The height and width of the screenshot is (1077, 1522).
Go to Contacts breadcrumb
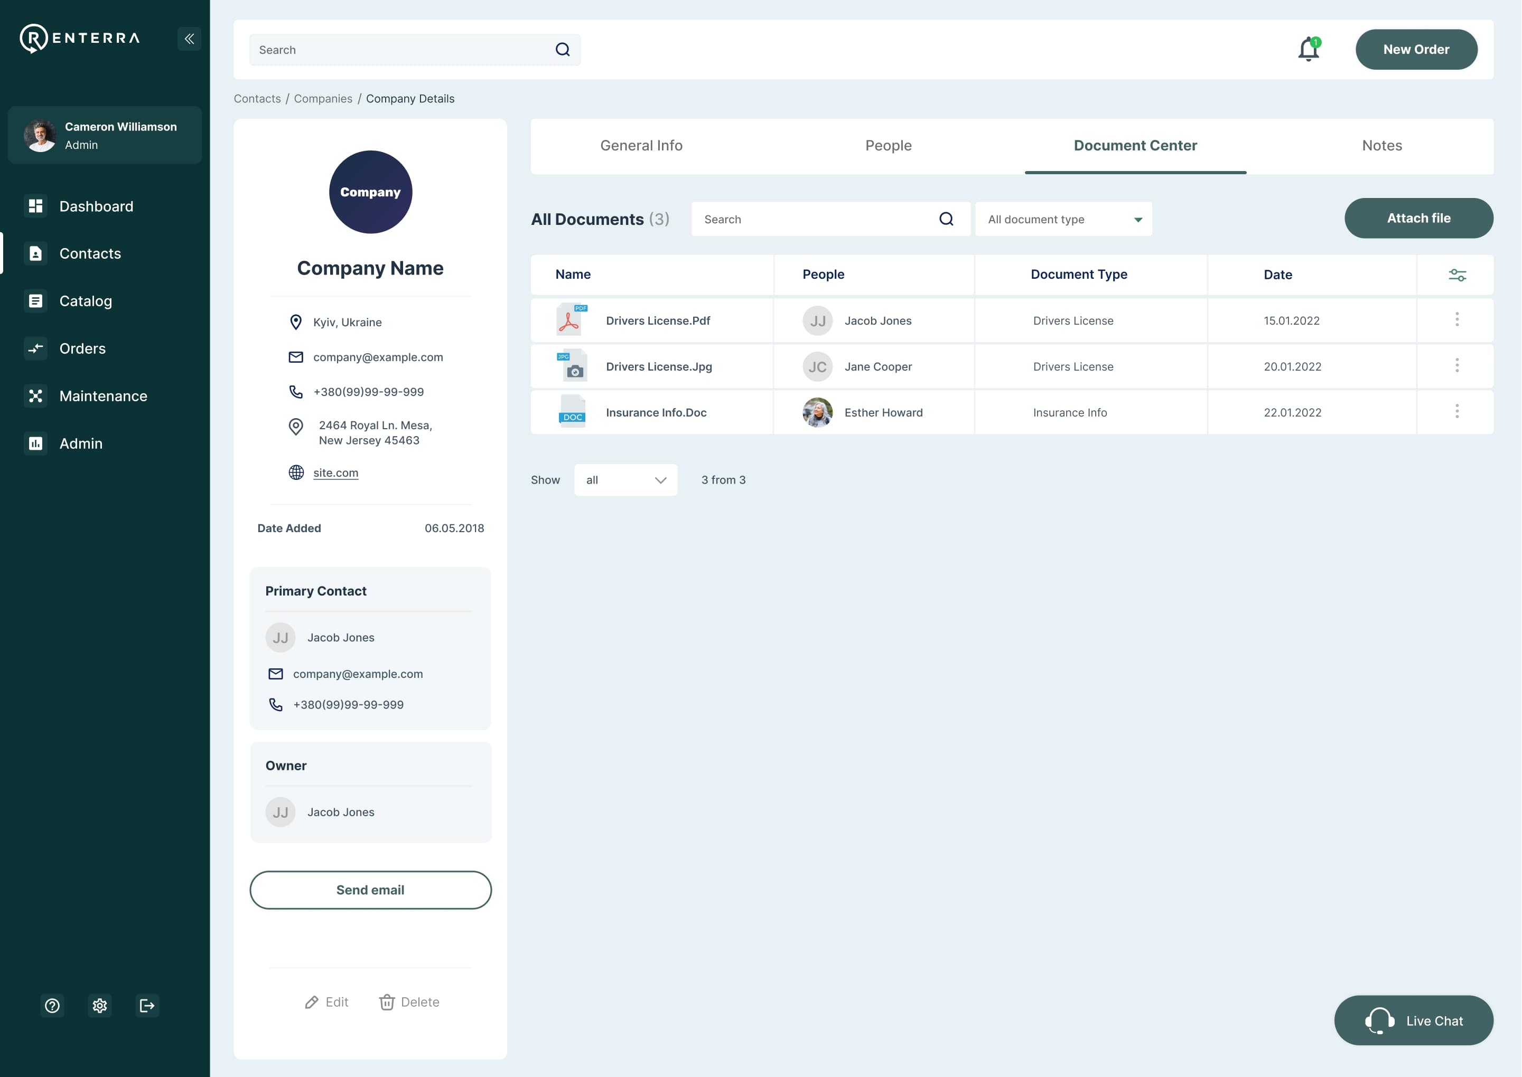point(257,98)
